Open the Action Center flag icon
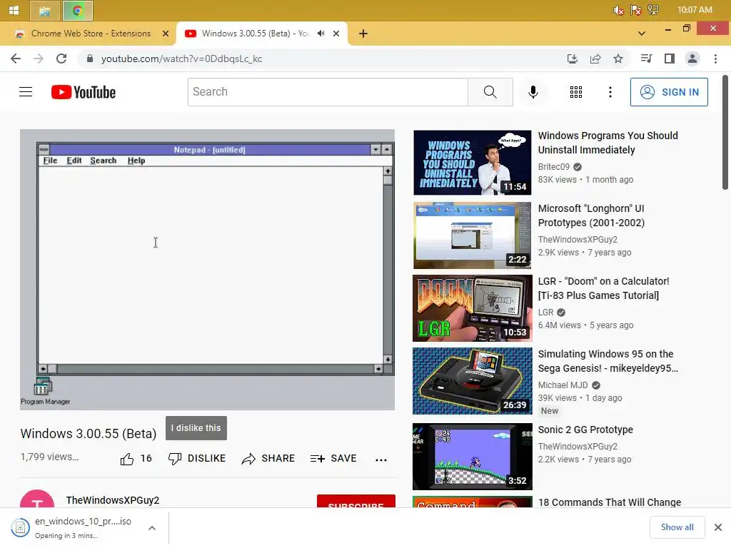Image resolution: width=731 pixels, height=548 pixels. 636,10
